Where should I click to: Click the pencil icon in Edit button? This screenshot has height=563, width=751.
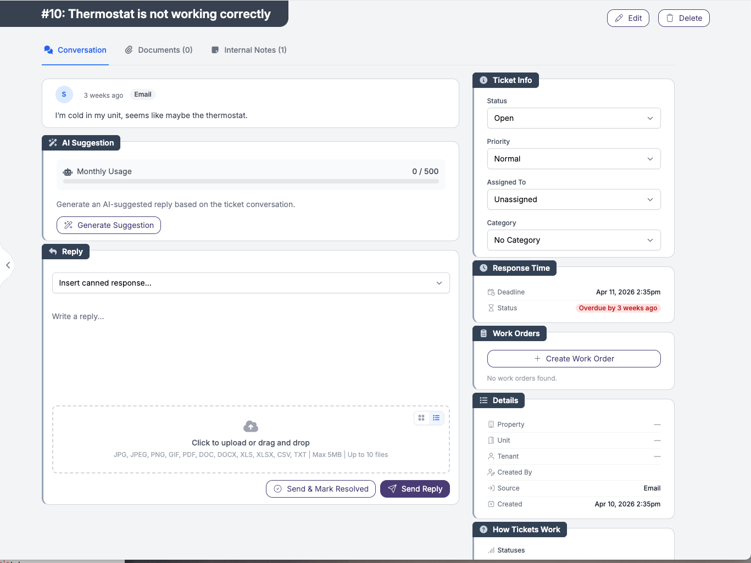pyautogui.click(x=619, y=18)
